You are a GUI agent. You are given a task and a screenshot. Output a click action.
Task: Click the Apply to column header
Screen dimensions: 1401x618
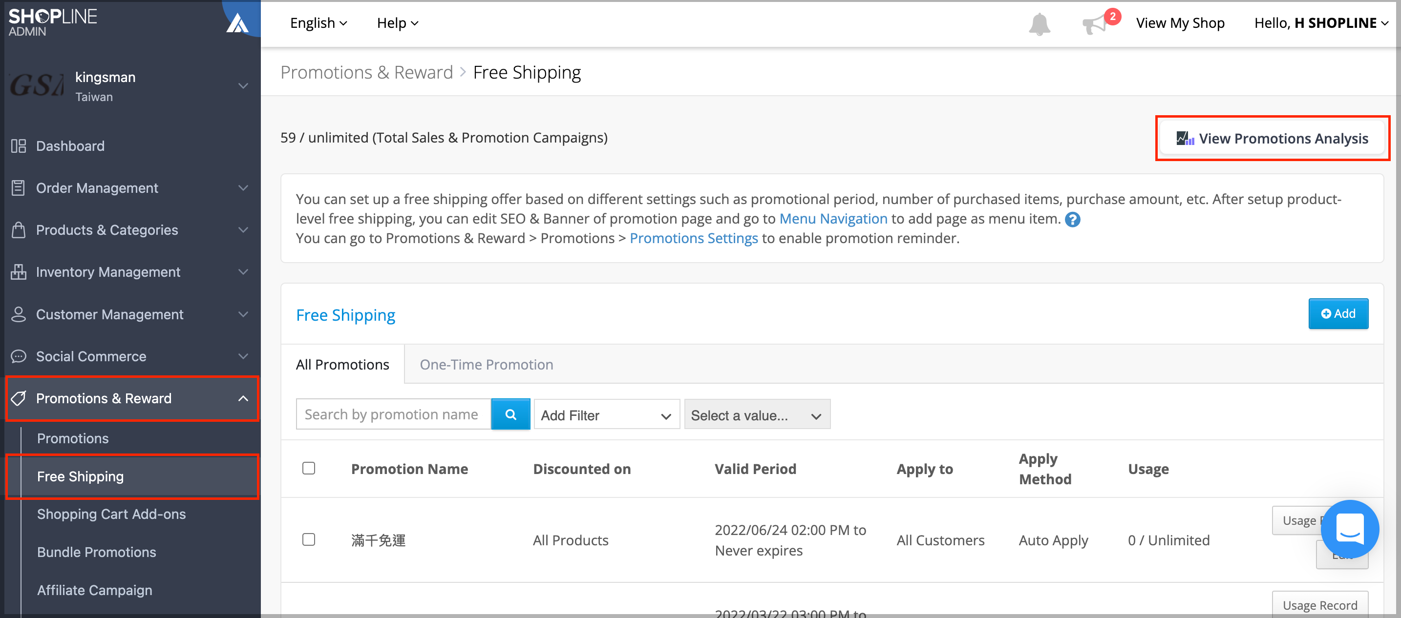(925, 469)
